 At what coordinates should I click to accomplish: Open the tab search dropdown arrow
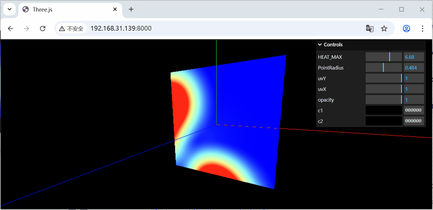(10, 10)
